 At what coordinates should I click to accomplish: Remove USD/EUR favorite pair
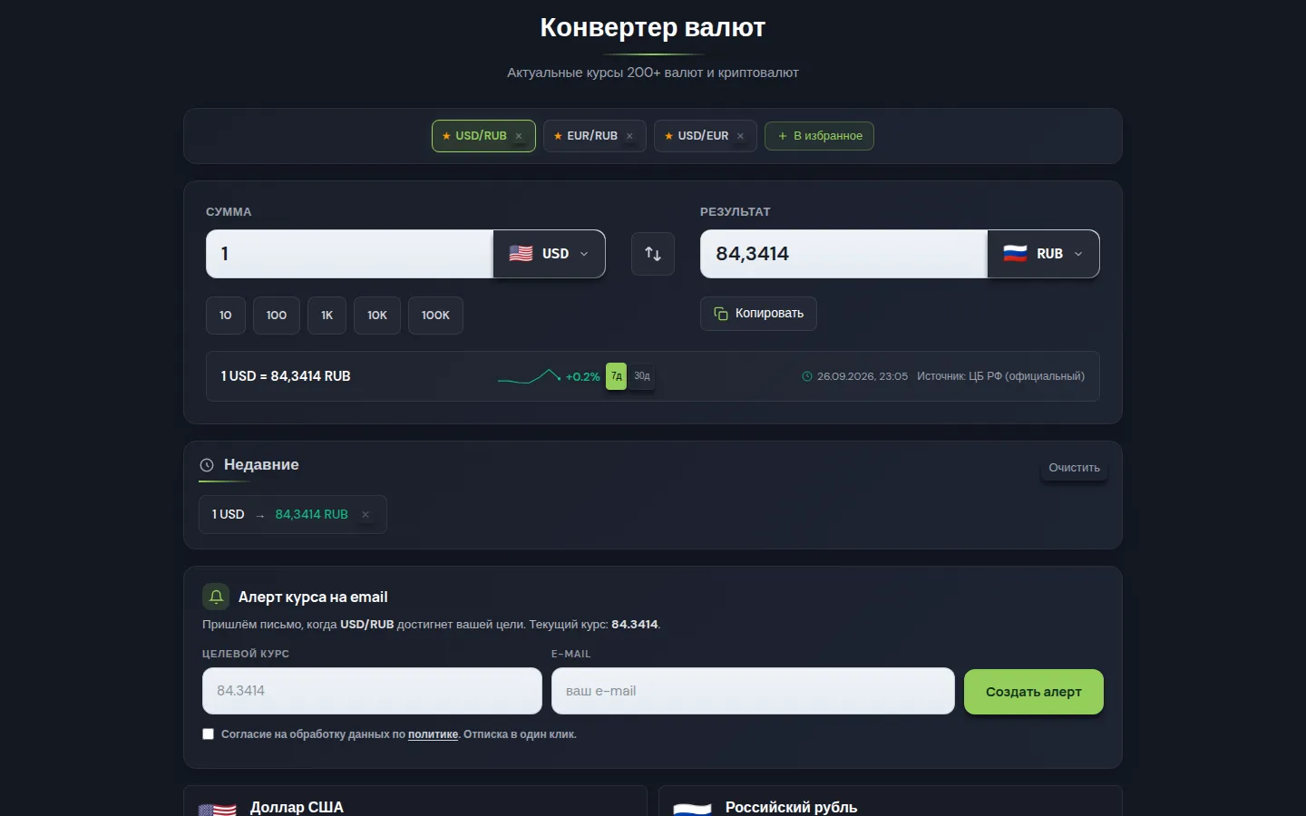tap(740, 136)
